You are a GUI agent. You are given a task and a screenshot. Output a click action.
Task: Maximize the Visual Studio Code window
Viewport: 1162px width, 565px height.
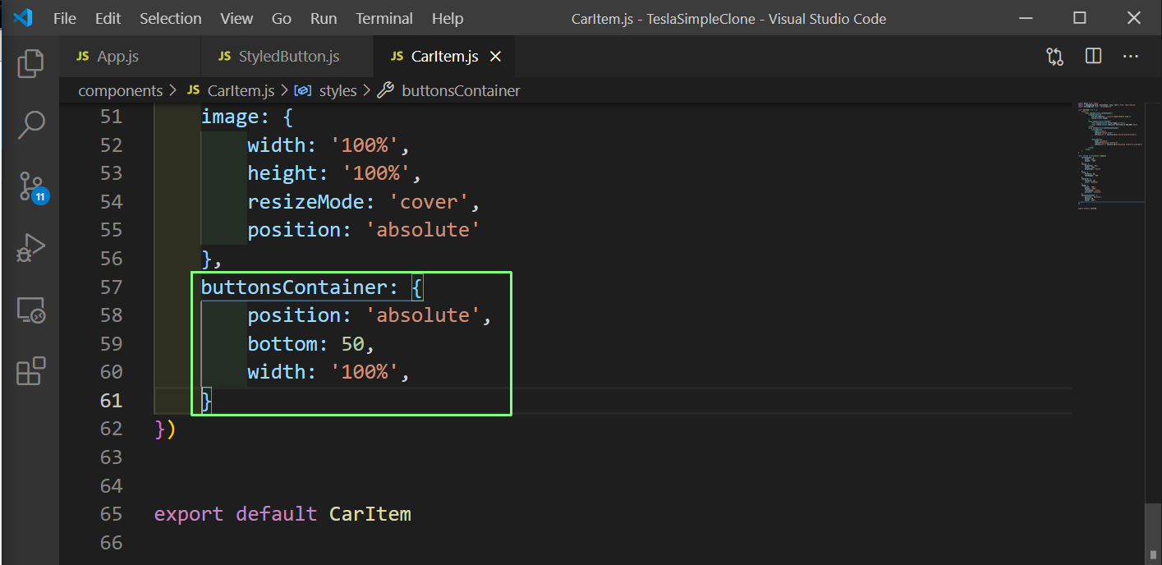(1080, 18)
